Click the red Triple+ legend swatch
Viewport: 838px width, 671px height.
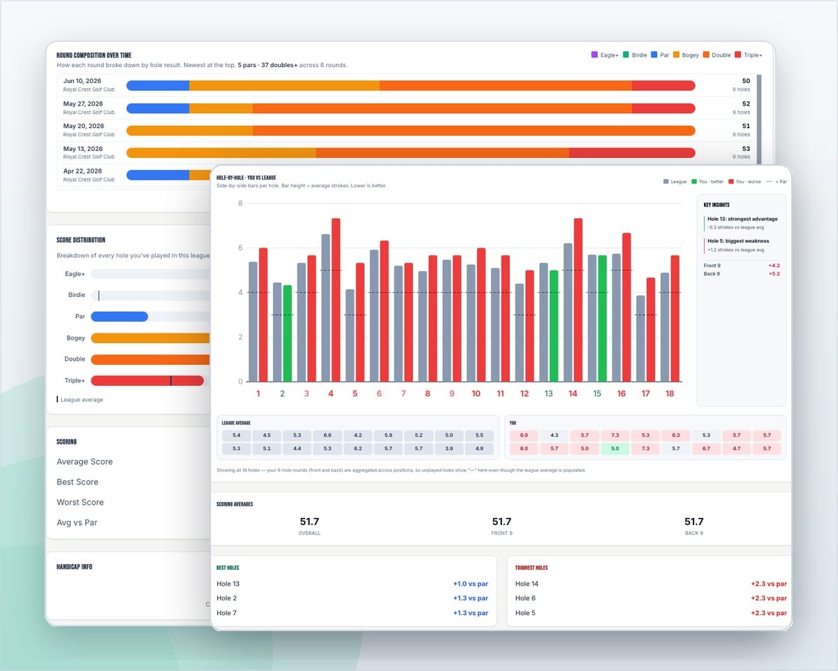pyautogui.click(x=739, y=55)
